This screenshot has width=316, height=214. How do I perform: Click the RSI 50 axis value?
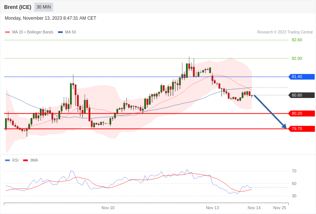point(294,184)
